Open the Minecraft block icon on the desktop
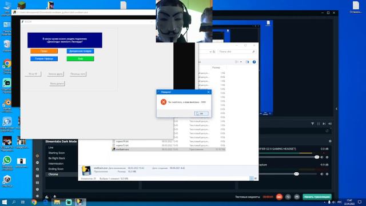The width and height of the screenshot is (366, 206). pyautogui.click(x=22, y=5)
